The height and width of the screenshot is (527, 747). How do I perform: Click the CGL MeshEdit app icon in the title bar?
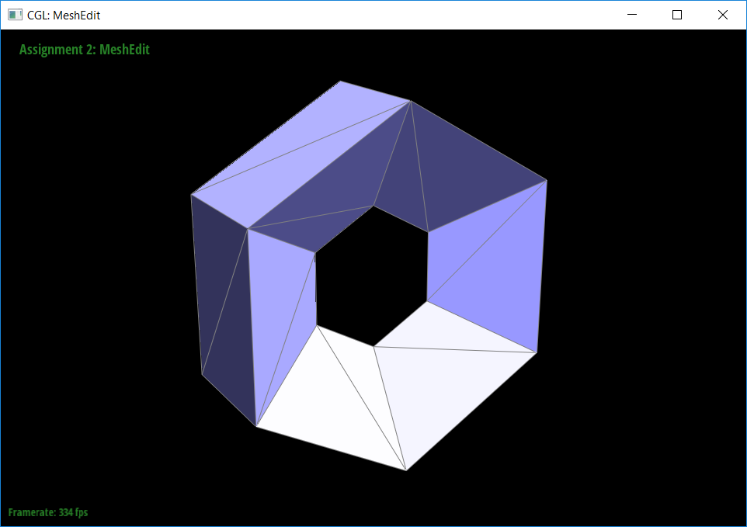click(15, 15)
